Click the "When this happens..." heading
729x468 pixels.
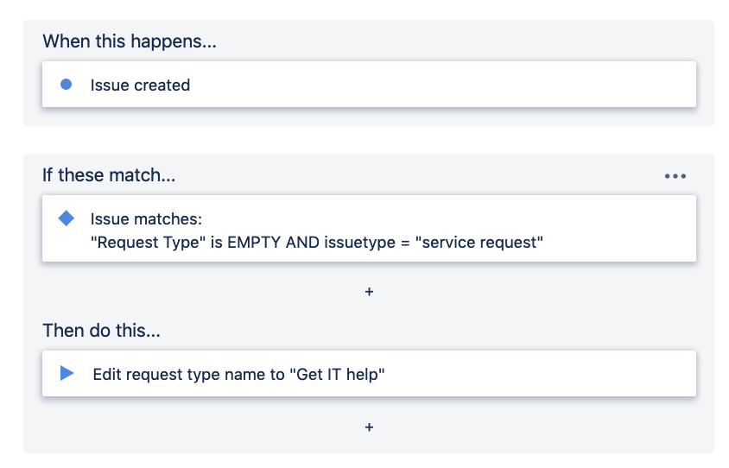129,41
